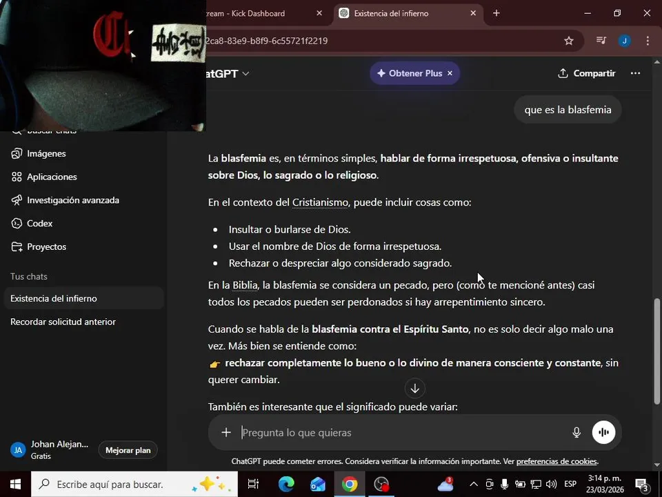
Task: Open the Windows Start menu
Action: click(15, 484)
